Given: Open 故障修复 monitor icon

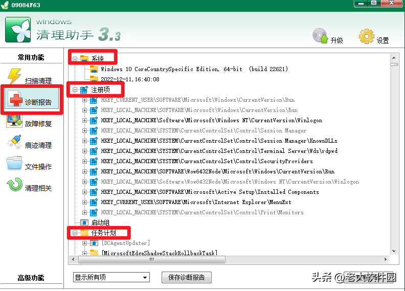Looking at the screenshot, I should pyautogui.click(x=14, y=121).
